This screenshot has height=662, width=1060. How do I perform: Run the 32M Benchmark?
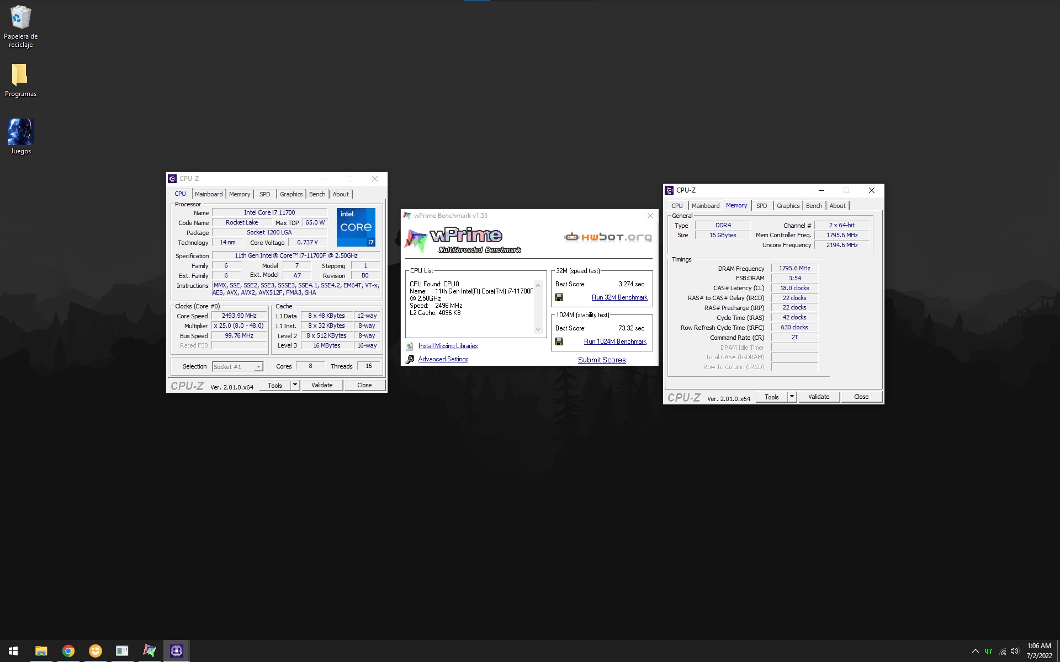coord(619,297)
